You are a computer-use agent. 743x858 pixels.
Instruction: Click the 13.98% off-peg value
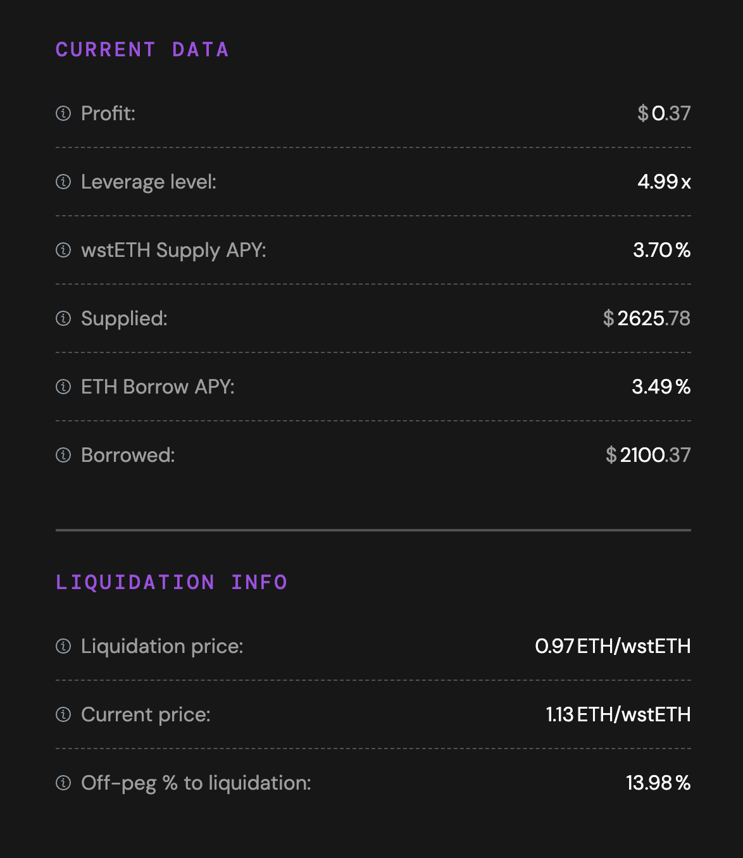(658, 783)
